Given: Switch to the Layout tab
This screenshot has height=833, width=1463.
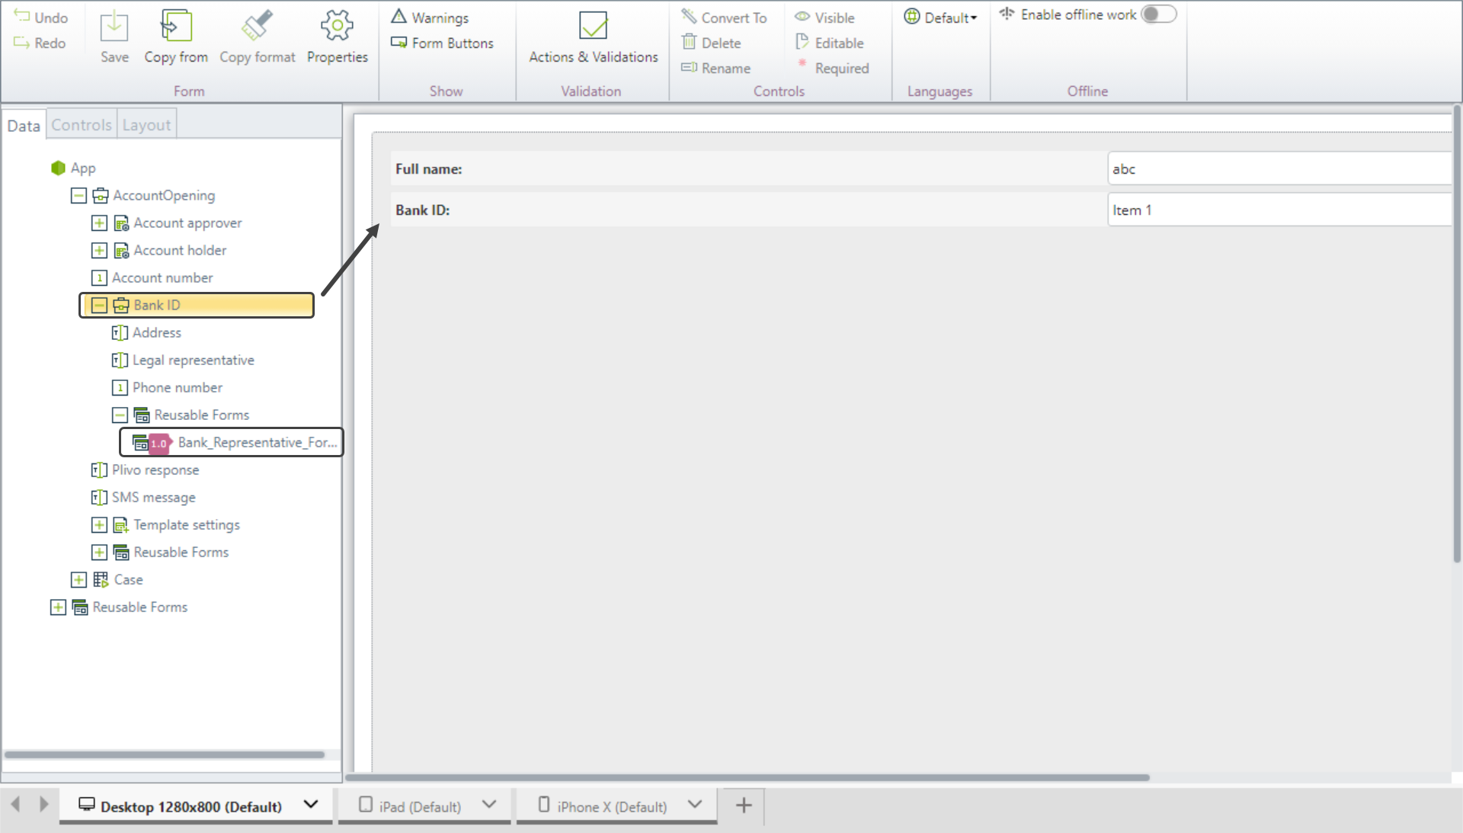Looking at the screenshot, I should (x=146, y=125).
